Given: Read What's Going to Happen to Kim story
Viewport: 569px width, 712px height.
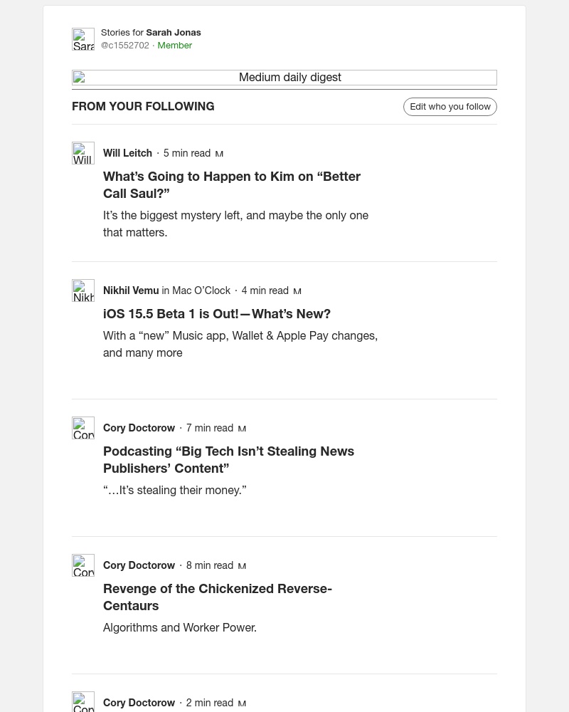Looking at the screenshot, I should pyautogui.click(x=232, y=185).
